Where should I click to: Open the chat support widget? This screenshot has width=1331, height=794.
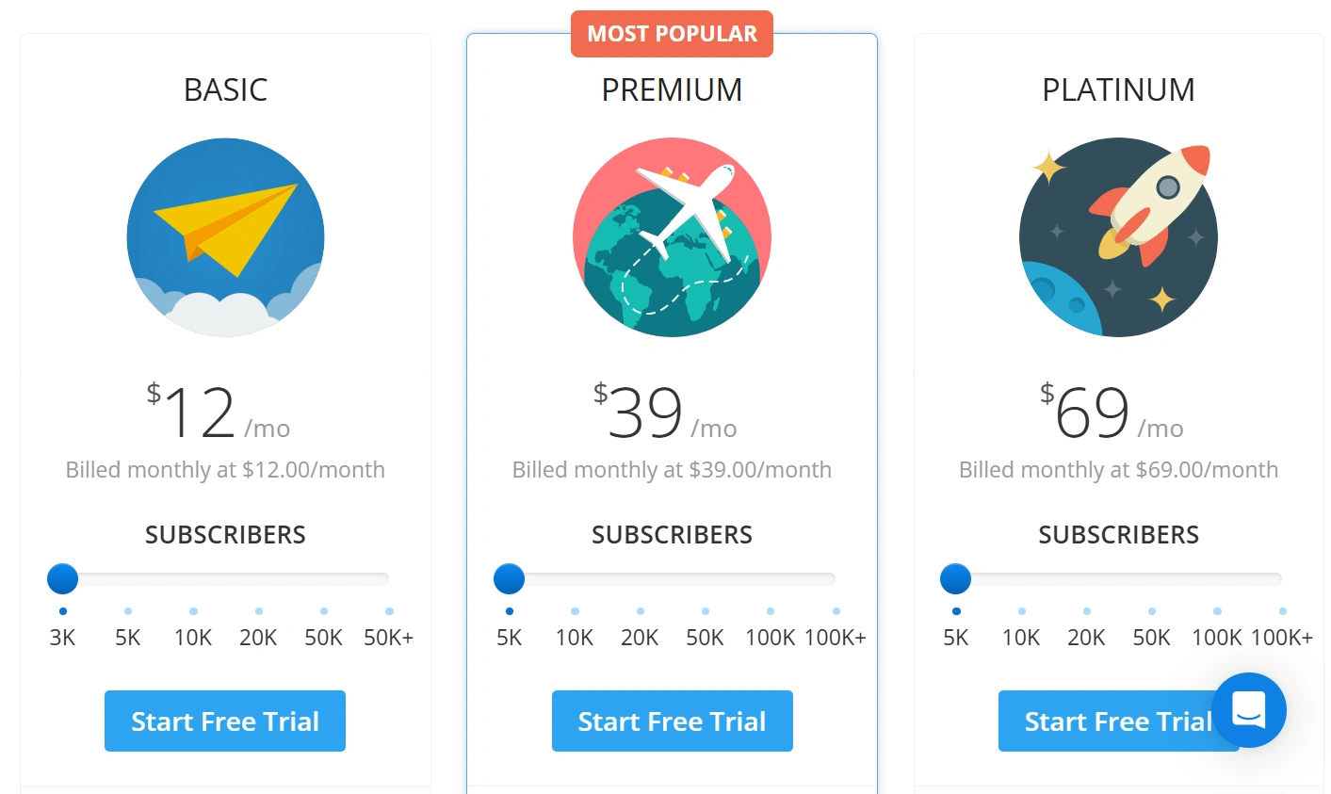point(1248,709)
